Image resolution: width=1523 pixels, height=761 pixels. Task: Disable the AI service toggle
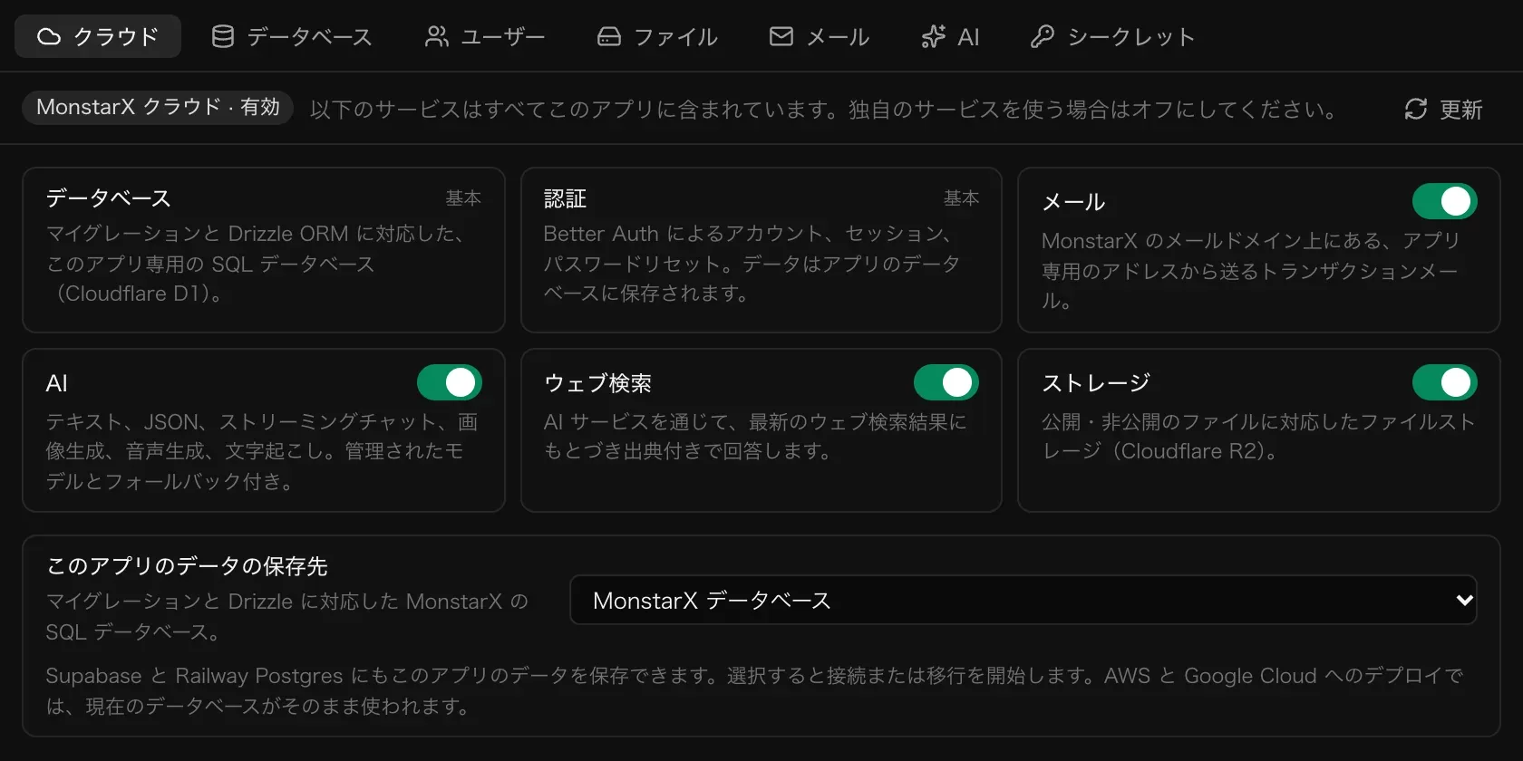point(450,382)
